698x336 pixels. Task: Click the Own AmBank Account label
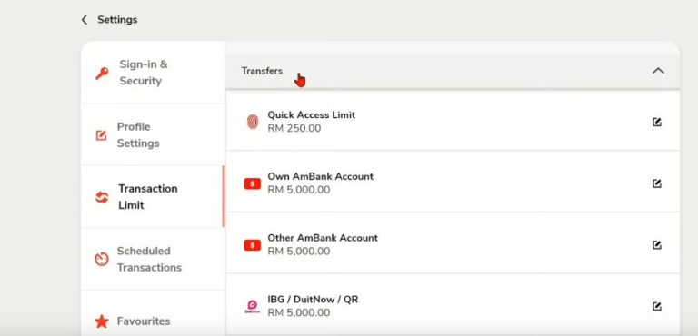[x=320, y=176]
